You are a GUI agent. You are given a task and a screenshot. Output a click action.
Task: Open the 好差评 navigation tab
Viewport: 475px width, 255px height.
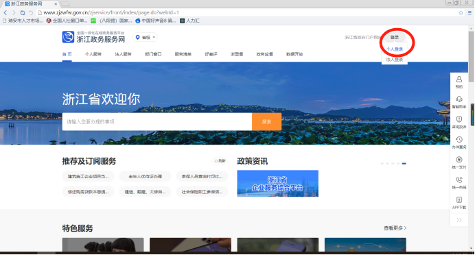tap(211, 54)
